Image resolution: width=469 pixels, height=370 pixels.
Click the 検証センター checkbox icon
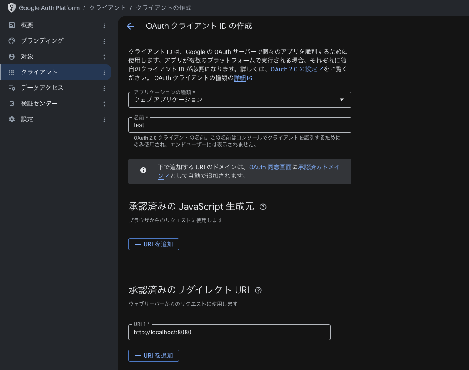point(12,104)
